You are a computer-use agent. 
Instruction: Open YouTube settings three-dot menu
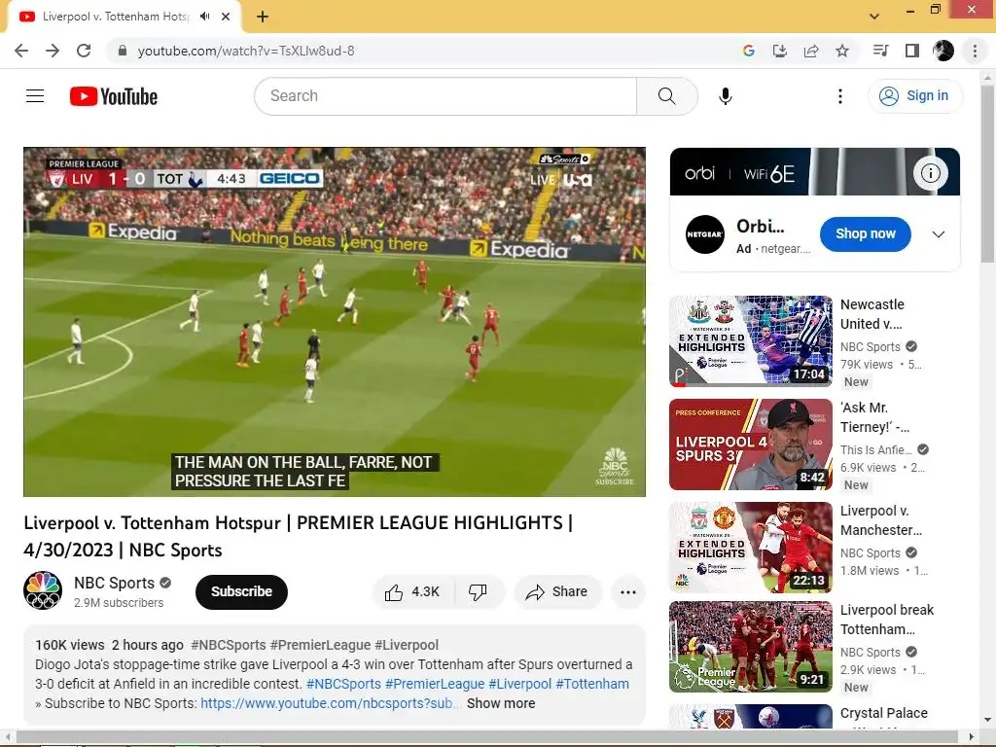click(839, 96)
